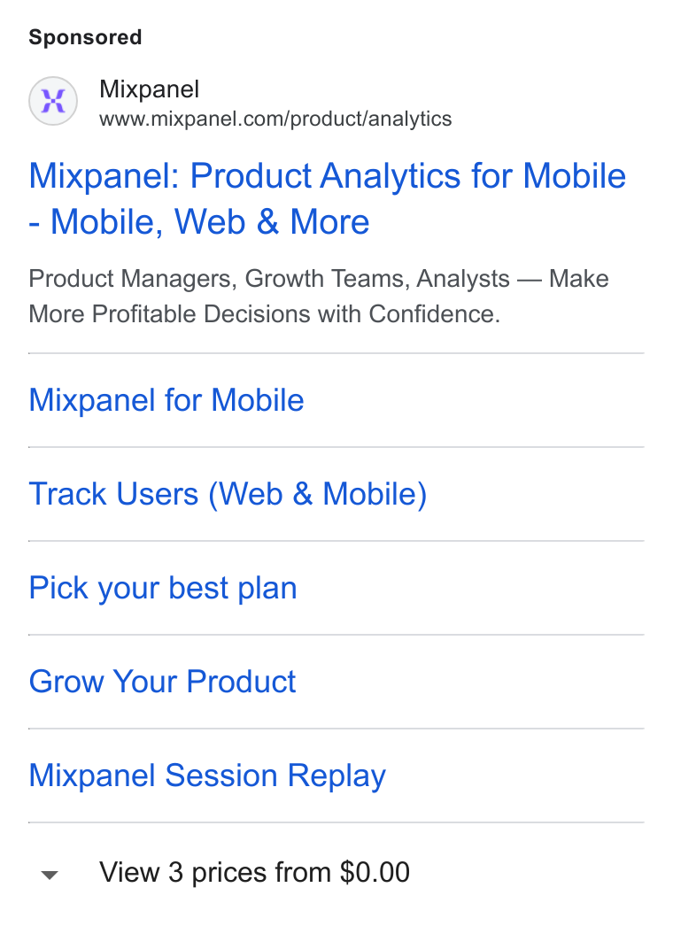This screenshot has width=673, height=926.
Task: Click the '$0.00' price text
Action: point(375,872)
